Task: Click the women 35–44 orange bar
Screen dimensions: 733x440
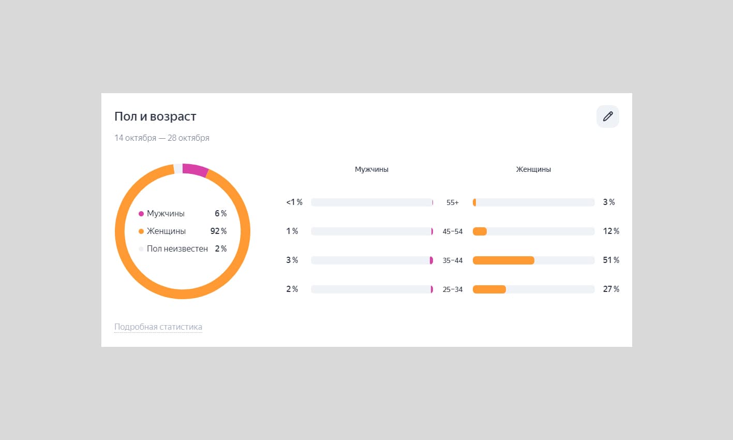Action: click(503, 260)
